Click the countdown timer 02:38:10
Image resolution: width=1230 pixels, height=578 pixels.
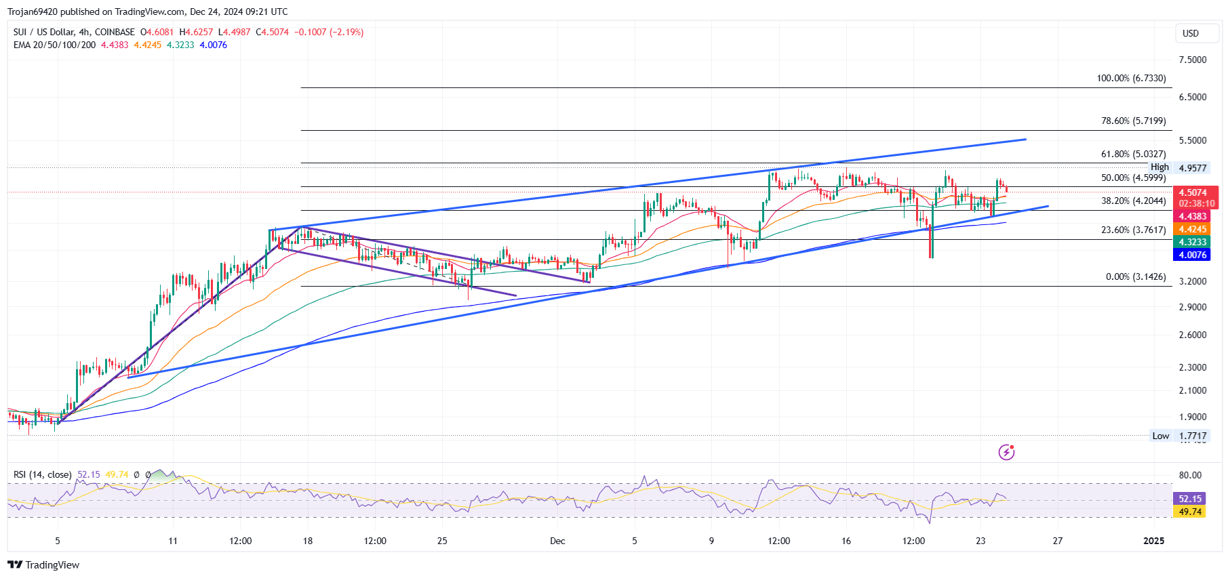[1197, 203]
